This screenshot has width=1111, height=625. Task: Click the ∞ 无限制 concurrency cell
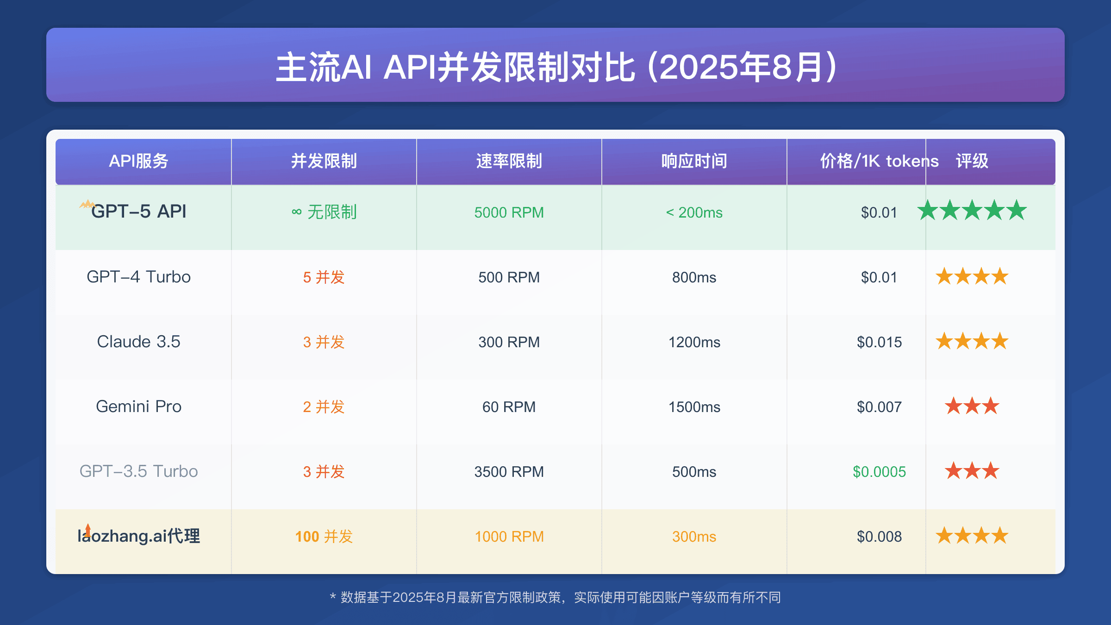click(x=324, y=212)
